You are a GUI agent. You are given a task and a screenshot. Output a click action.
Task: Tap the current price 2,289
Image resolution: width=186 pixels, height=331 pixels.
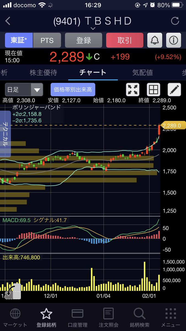67,57
